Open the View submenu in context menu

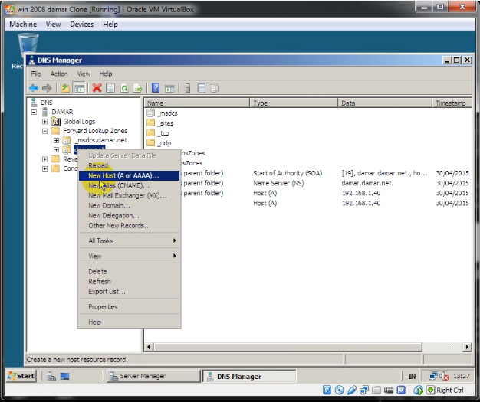coord(129,256)
